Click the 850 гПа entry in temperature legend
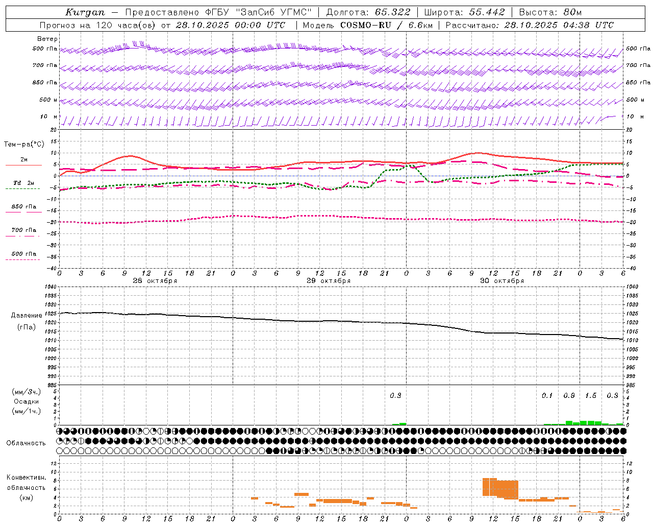Screen dimensions: 653x523 tap(24, 207)
